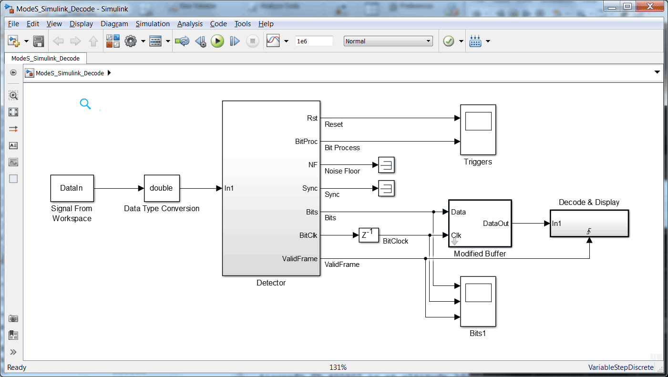Navigate up using the parent model arrow
668x377 pixels.
coord(93,41)
